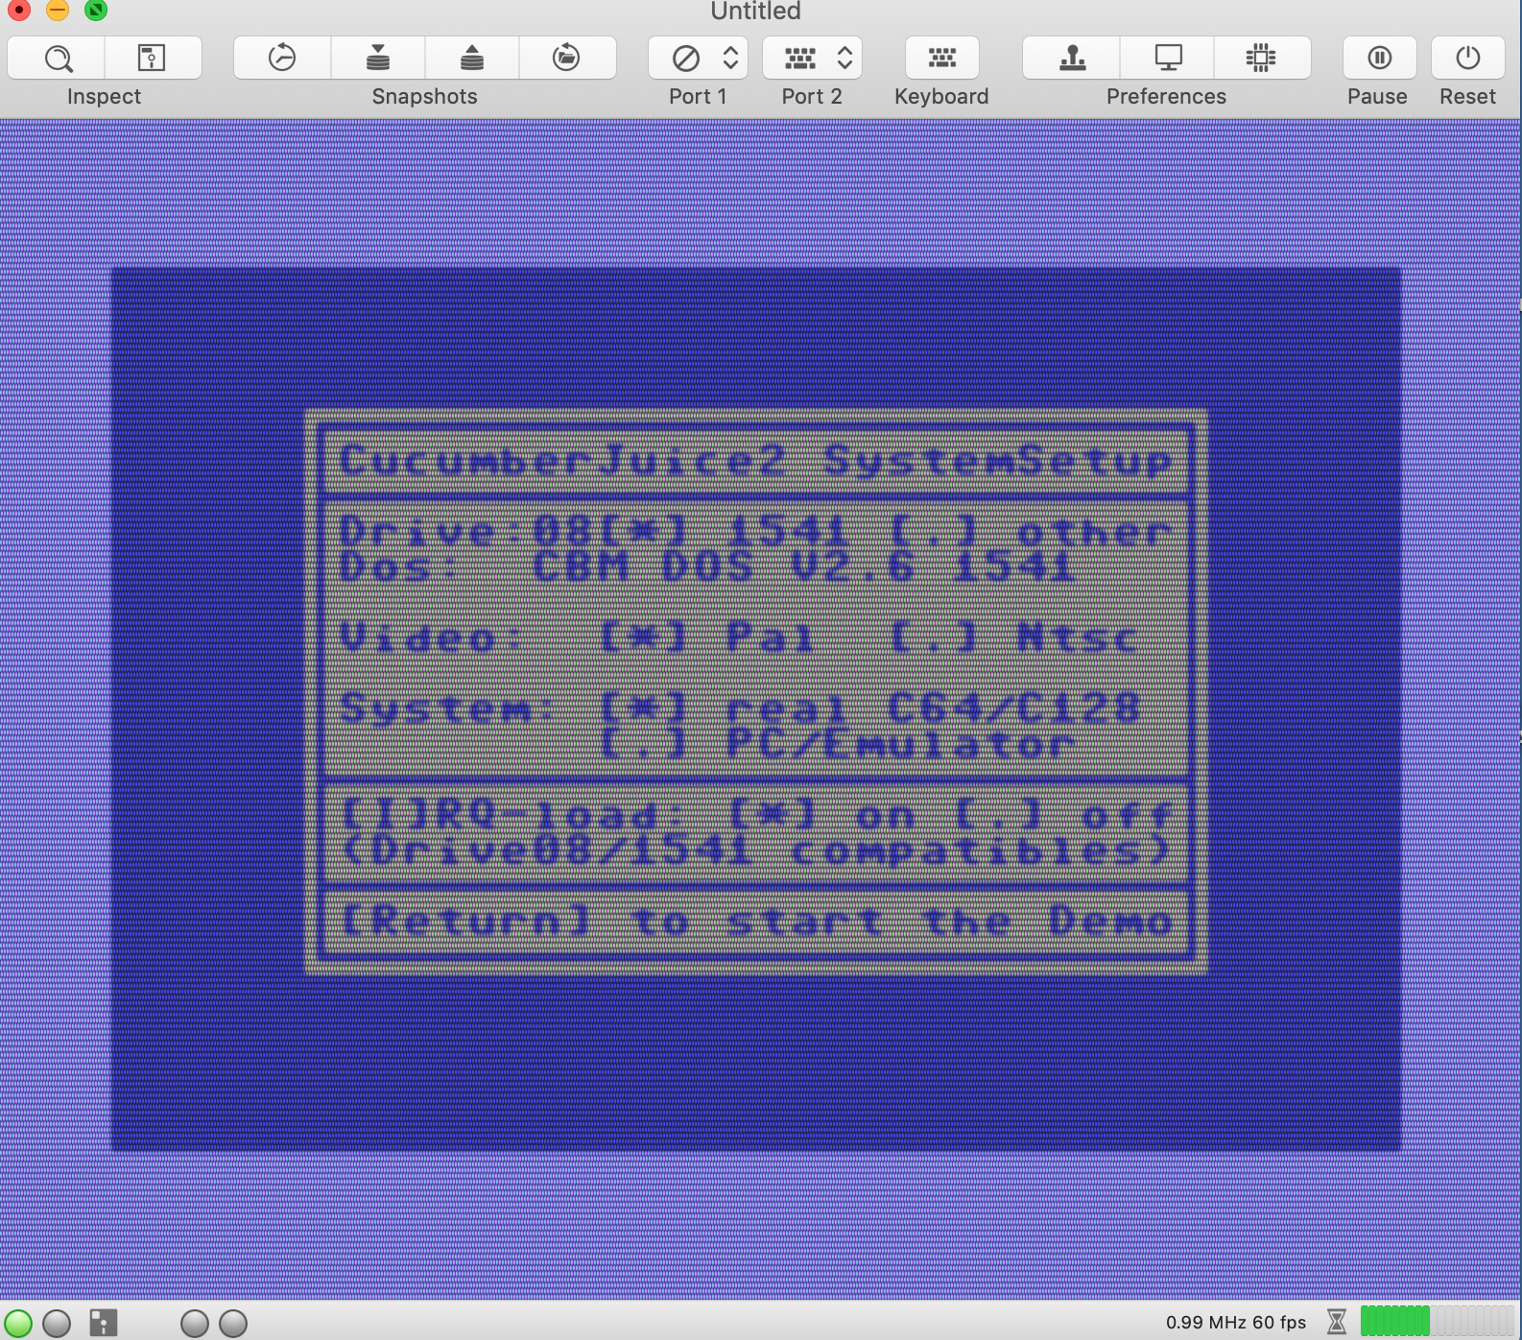
Task: Click the "Inspect" toolbar label
Action: point(104,97)
